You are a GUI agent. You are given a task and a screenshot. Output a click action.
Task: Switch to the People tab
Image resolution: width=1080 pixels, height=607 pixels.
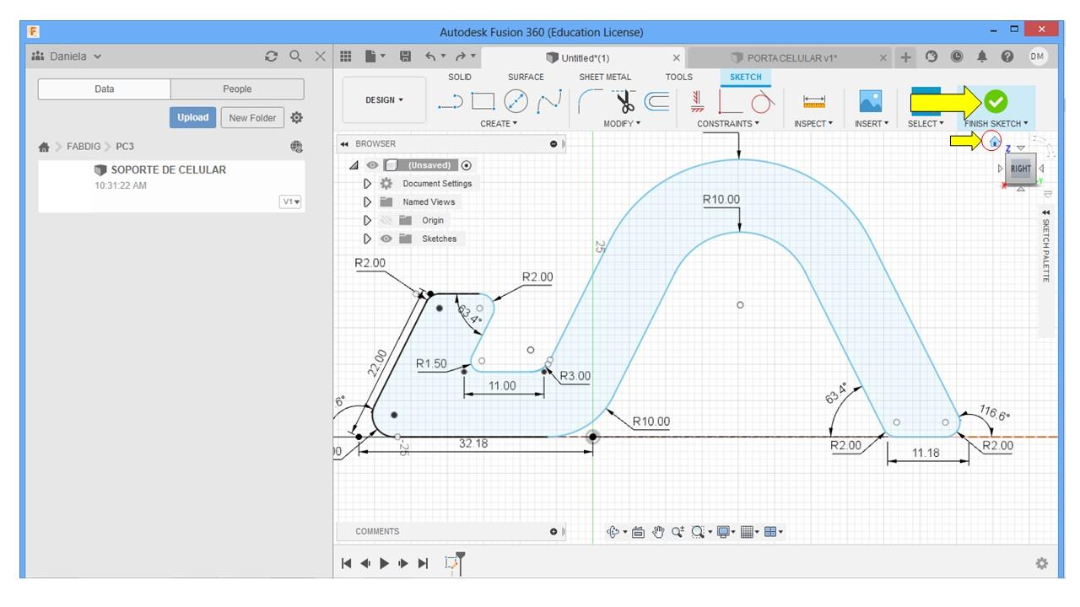coord(237,89)
